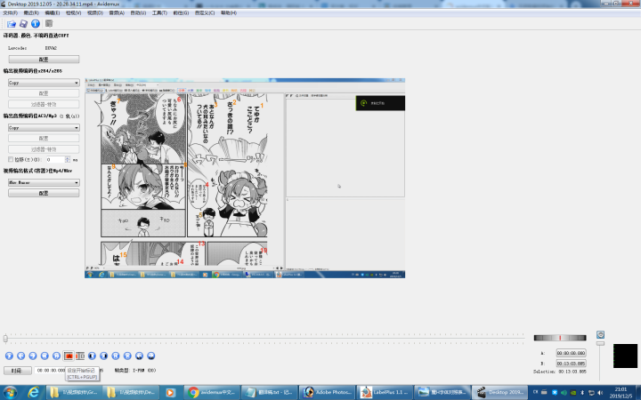Screen dimensions: 641x400
Task: Click the system tray Bluetooth icon
Action: point(582,393)
